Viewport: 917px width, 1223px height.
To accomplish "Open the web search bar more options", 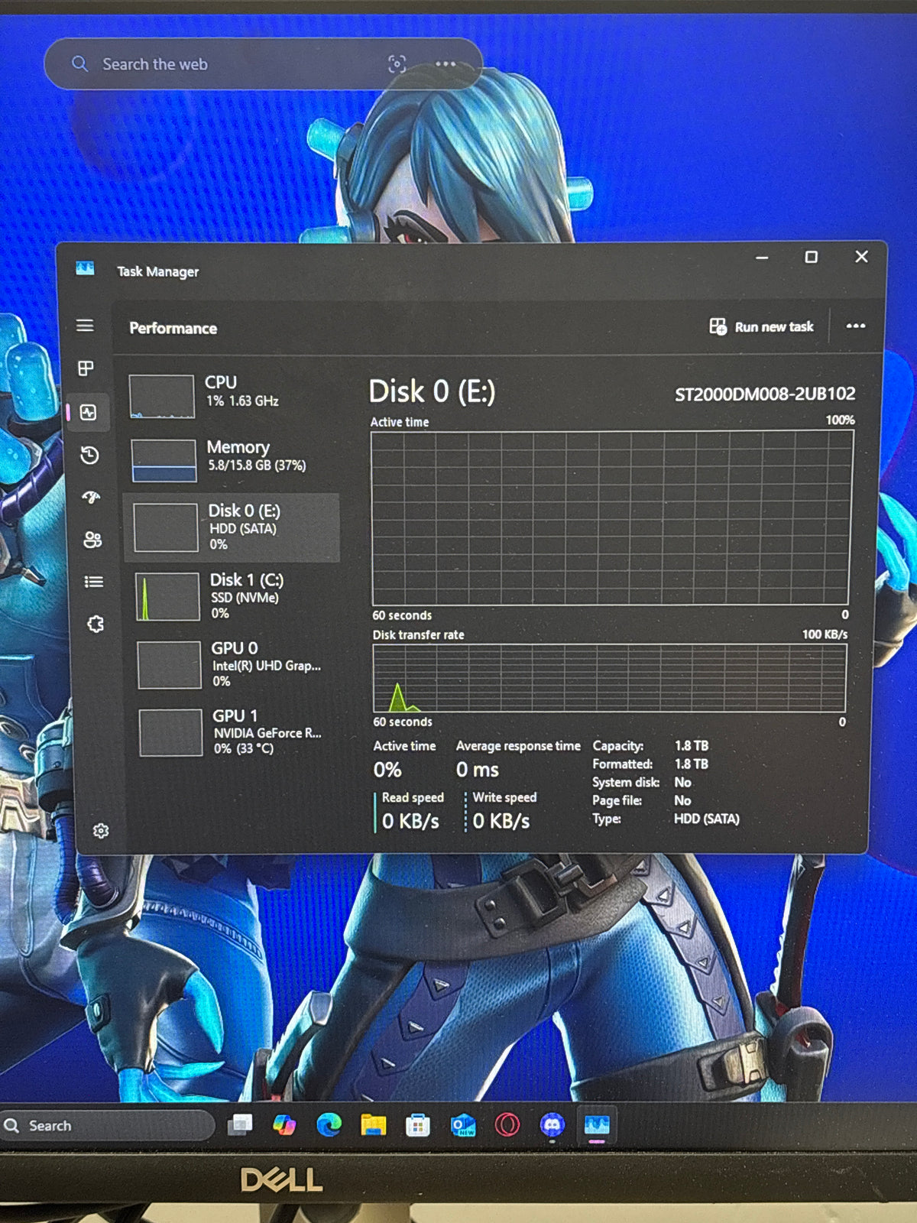I will [446, 64].
